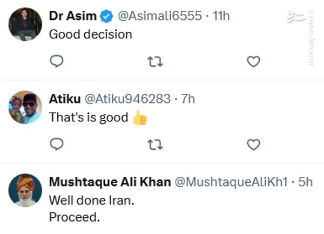Click the 7h timestamp on Atiku's tweet
324x234 pixels.
[x=188, y=99]
